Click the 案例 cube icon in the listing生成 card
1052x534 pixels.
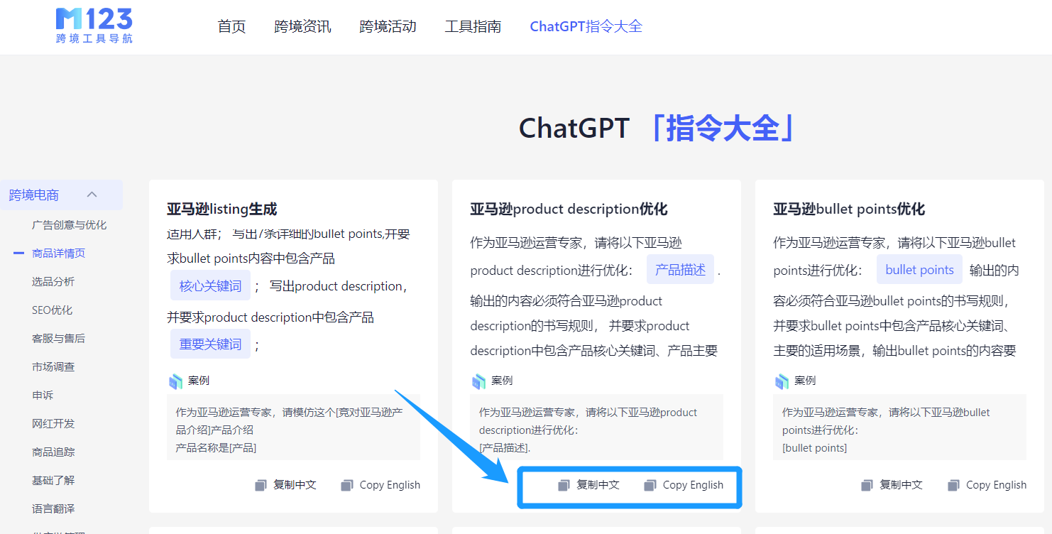pos(176,381)
